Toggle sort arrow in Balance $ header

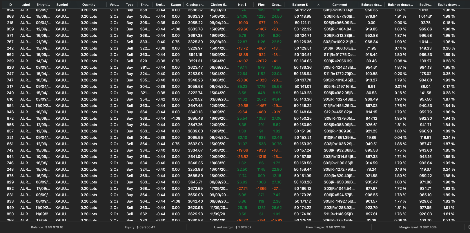pos(318,5)
